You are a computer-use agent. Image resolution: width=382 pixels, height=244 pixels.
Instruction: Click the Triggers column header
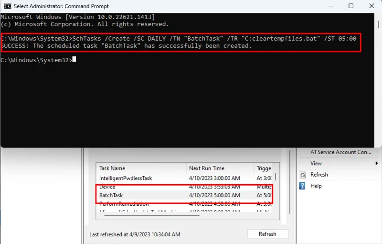264,168
